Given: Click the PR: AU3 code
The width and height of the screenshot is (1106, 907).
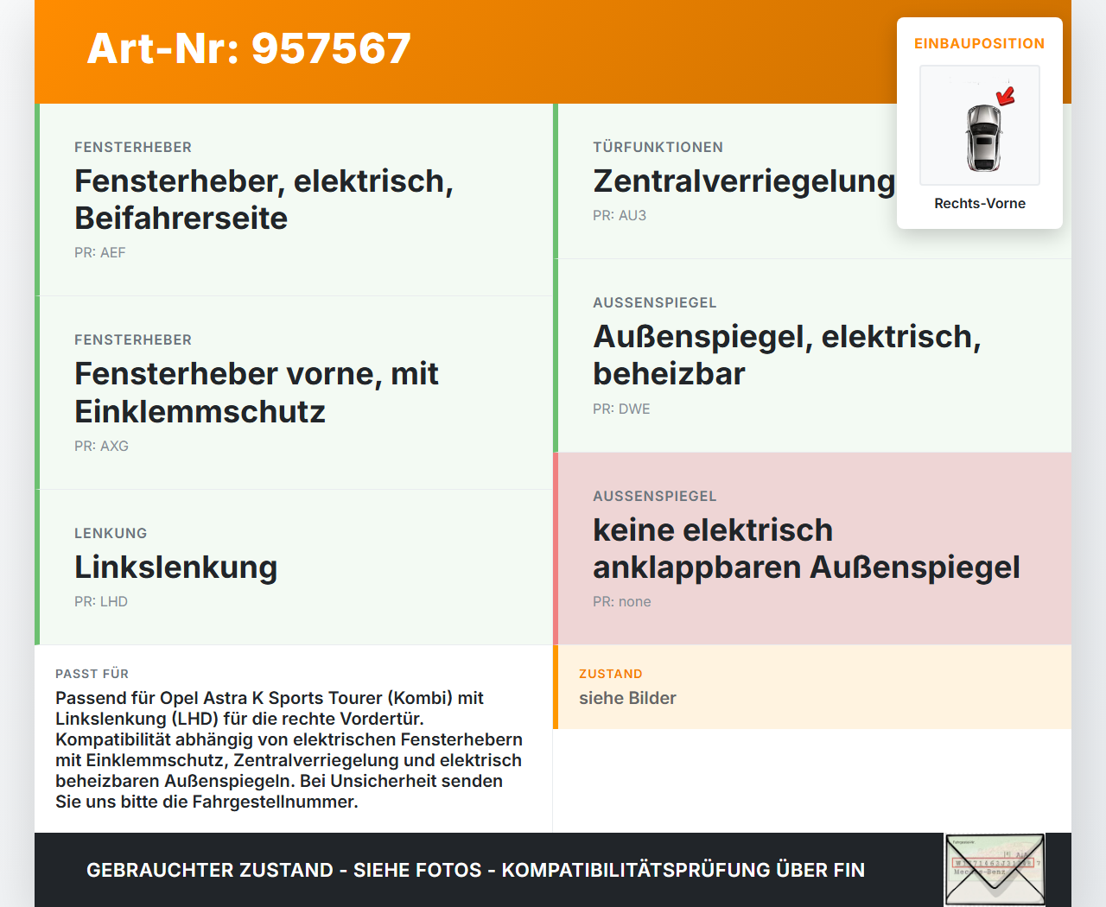Looking at the screenshot, I should click(619, 215).
